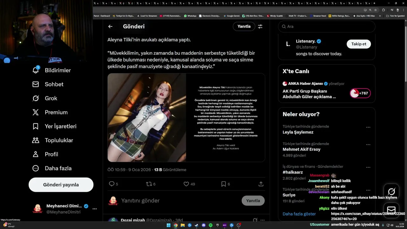This screenshot has width=407, height=229.
Task: Go to Premium in the sidebar
Action: point(50,112)
